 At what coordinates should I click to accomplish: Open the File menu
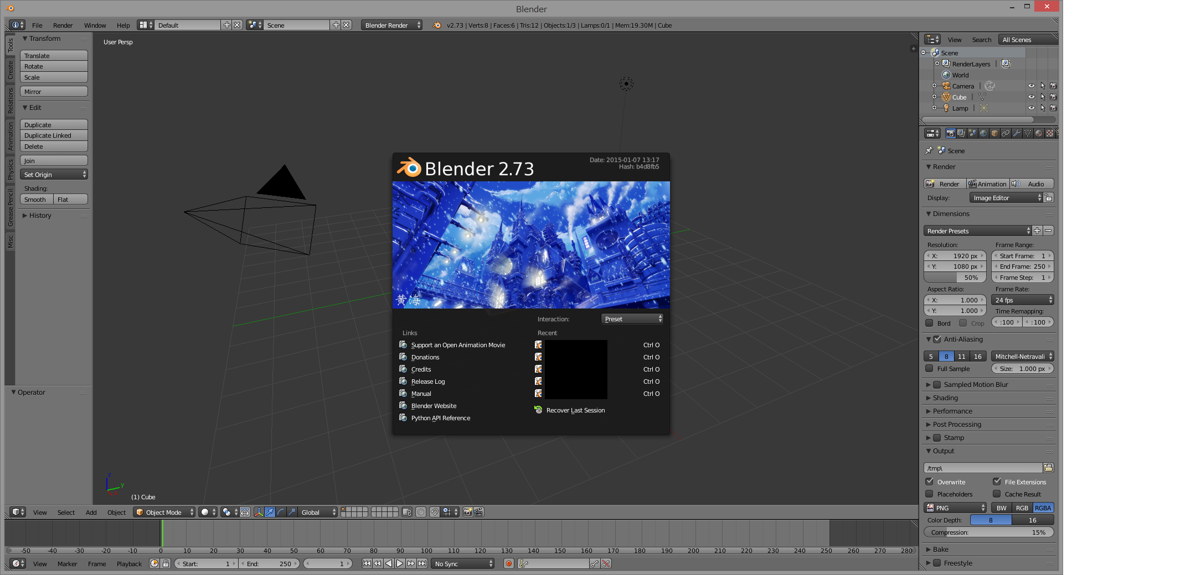[x=37, y=25]
